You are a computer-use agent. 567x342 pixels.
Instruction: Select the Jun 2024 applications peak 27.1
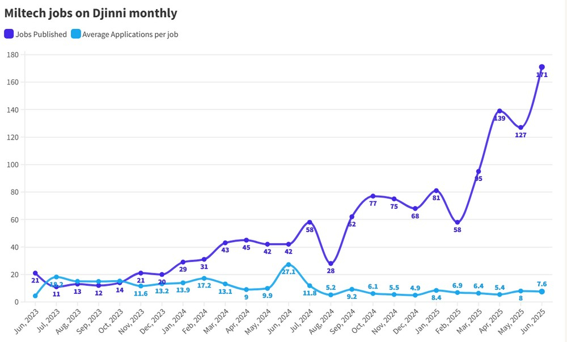[x=289, y=265]
